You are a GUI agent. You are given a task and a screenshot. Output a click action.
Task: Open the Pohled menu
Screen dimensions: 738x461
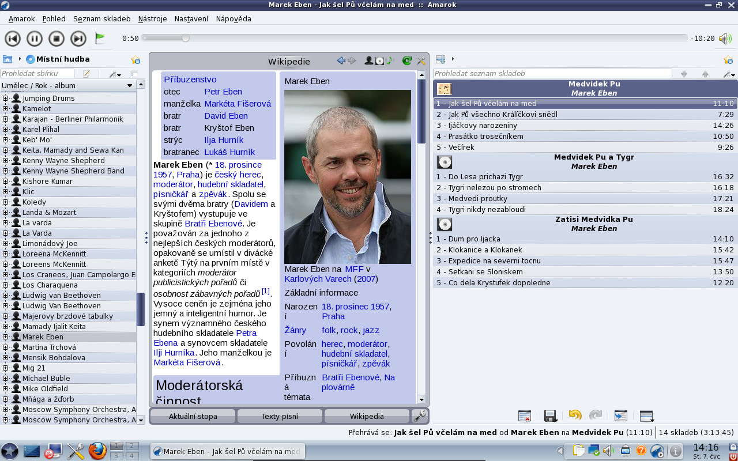[x=54, y=18]
